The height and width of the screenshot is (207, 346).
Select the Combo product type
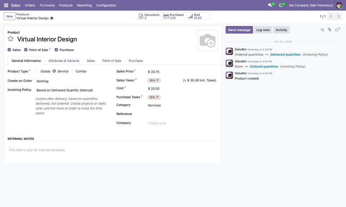(x=72, y=71)
